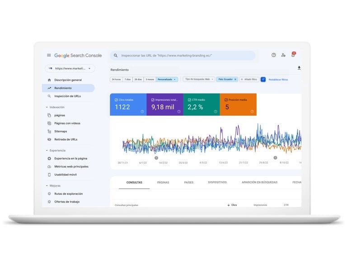347x268 pixels.
Task: Click help icon on Clics totales card
Action: [142, 112]
